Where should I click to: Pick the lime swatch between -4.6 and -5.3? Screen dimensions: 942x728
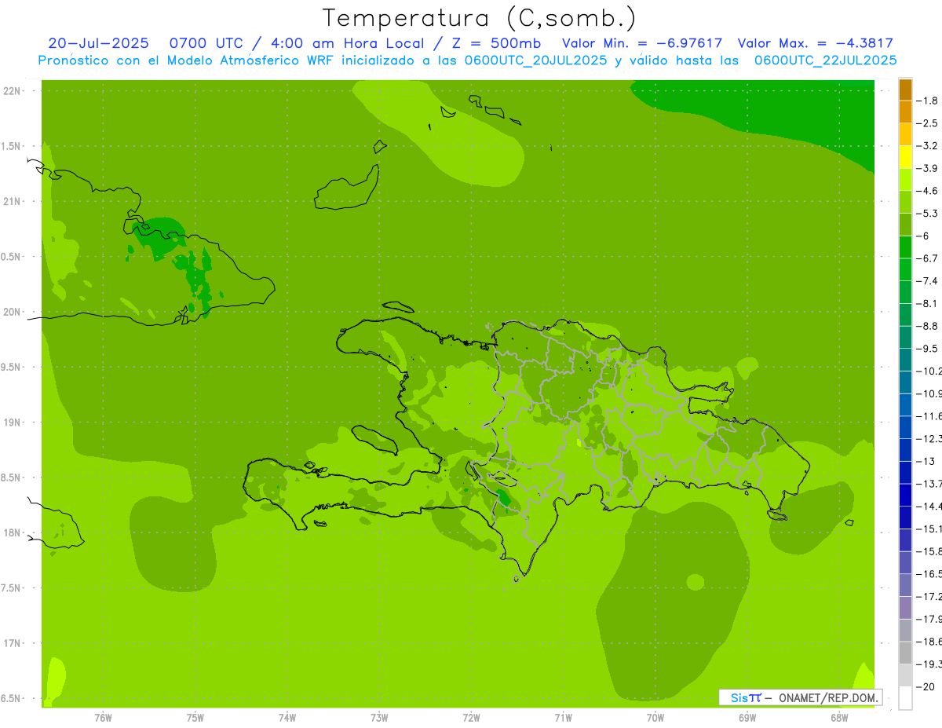905,202
